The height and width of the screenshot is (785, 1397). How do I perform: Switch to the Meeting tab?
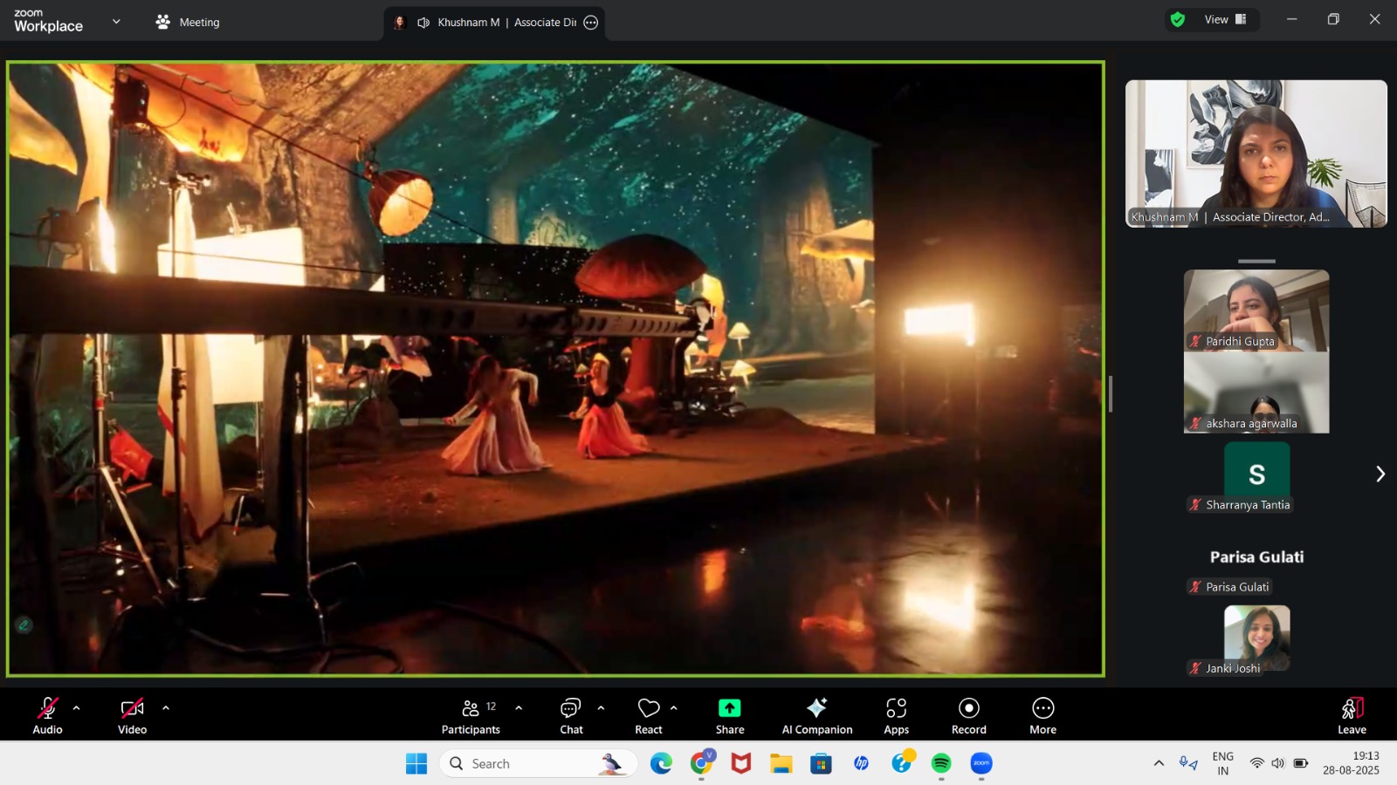[x=188, y=22]
